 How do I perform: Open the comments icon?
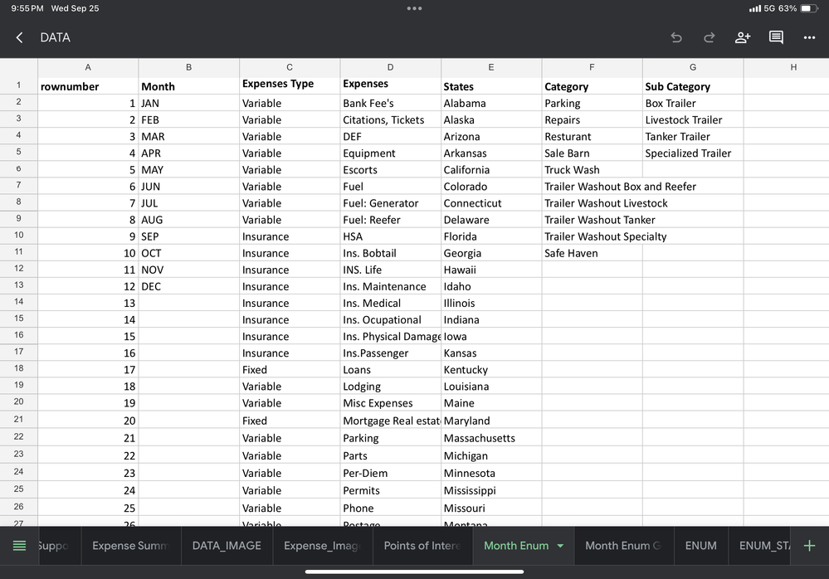click(x=776, y=37)
